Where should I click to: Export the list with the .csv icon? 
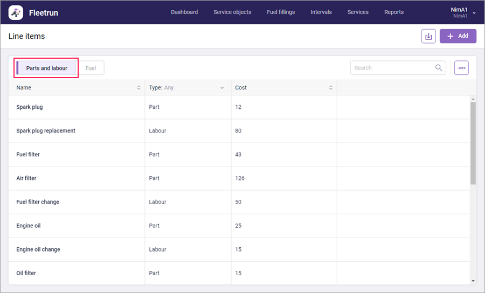[461, 68]
